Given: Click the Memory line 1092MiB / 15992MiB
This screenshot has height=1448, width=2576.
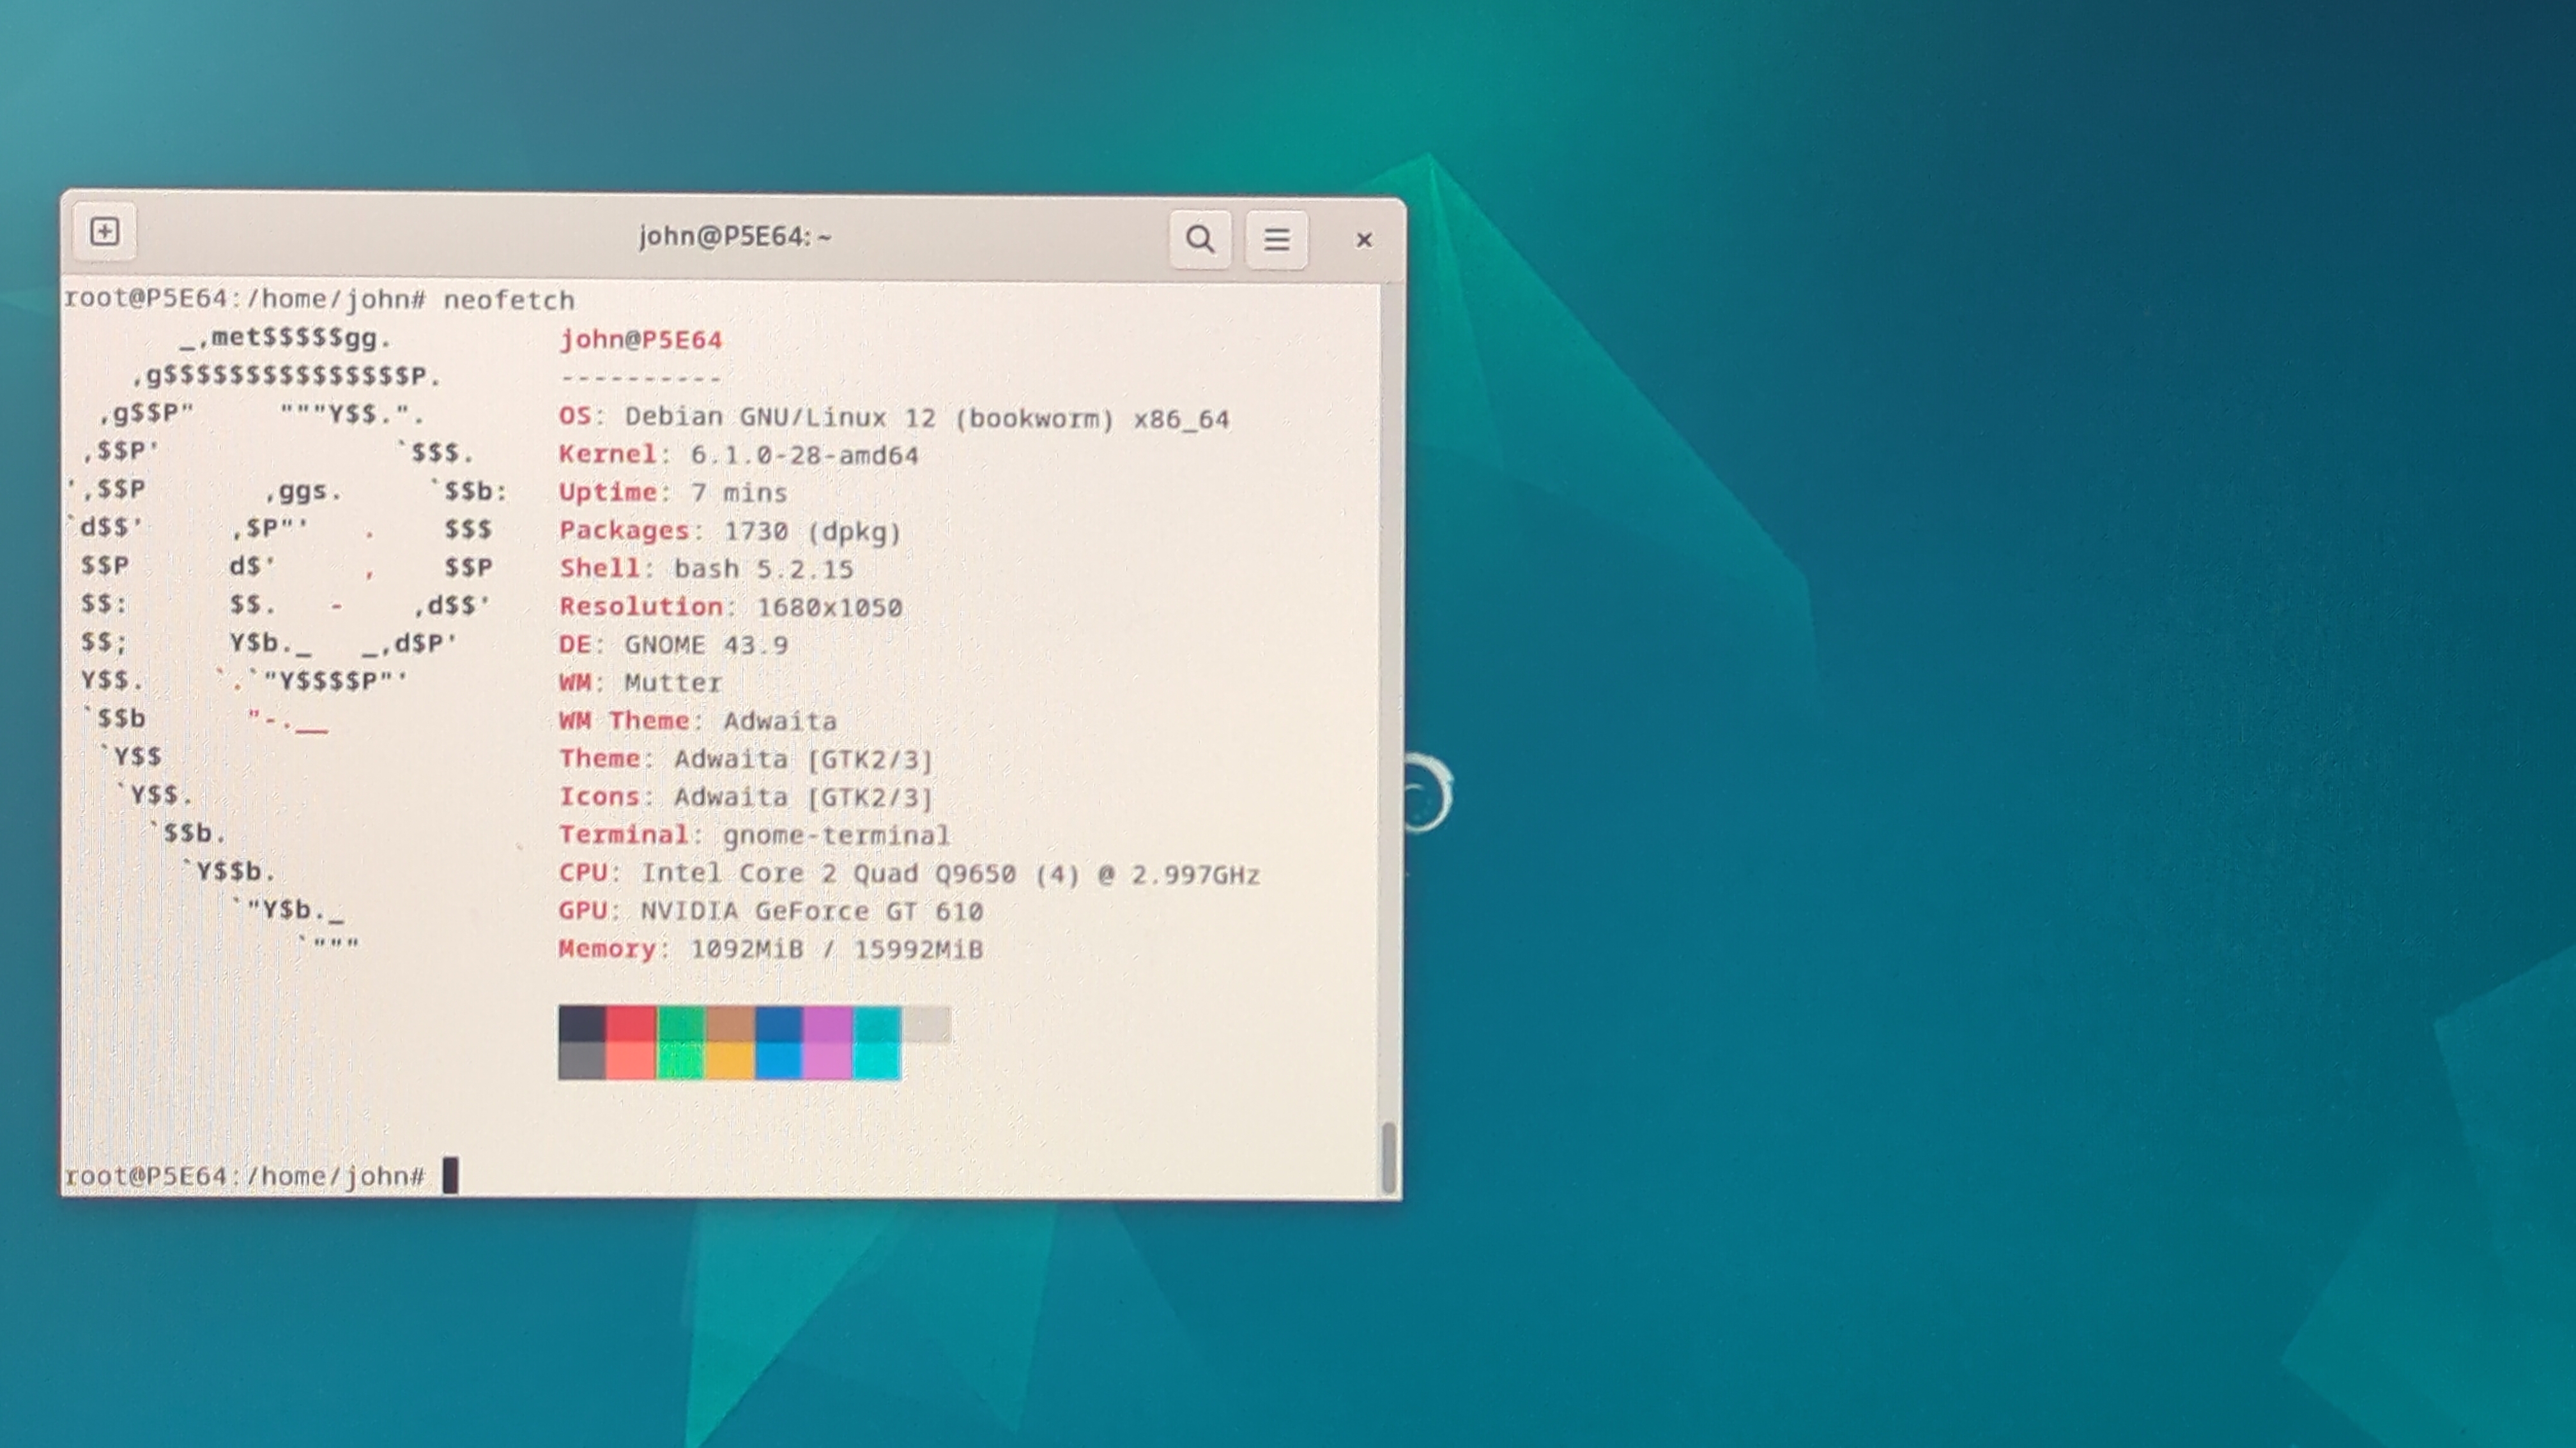Looking at the screenshot, I should [771, 949].
